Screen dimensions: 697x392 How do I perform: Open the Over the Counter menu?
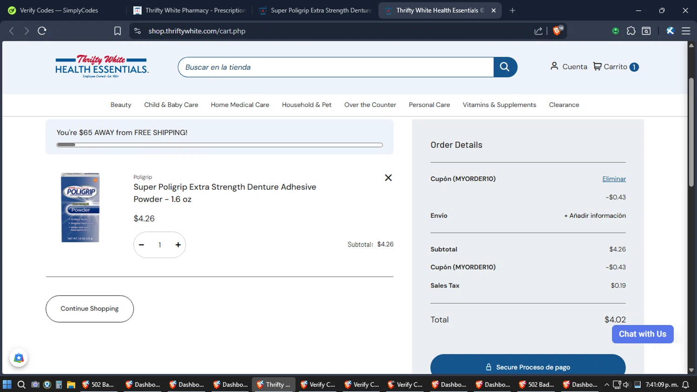(370, 105)
